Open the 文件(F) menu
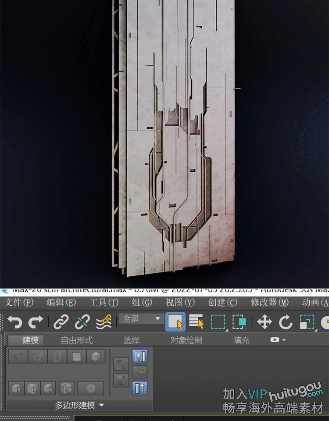 coord(19,303)
